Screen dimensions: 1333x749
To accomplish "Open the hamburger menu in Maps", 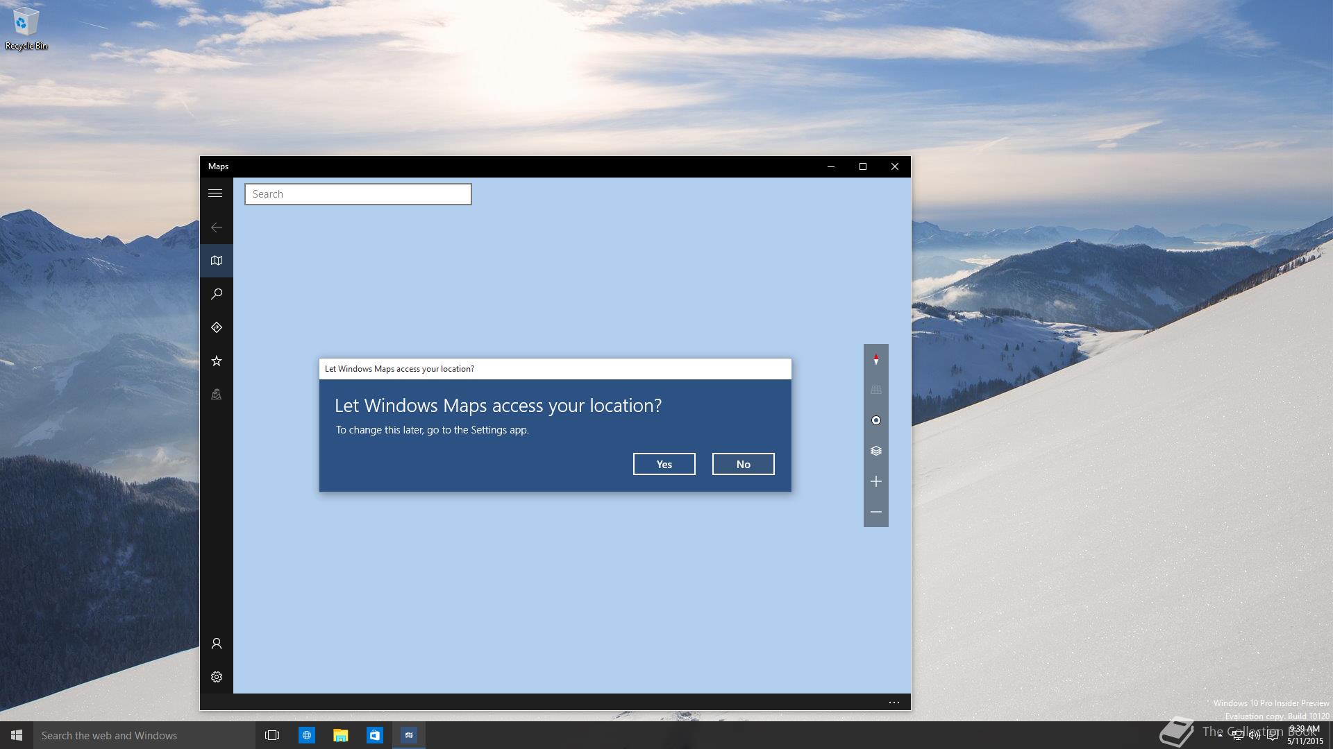I will coord(215,193).
